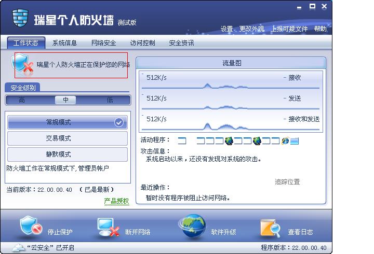Screen dimensions: 374x254
Task: Click the Internet Explorer icon in 活动程序
Action: pos(285,140)
